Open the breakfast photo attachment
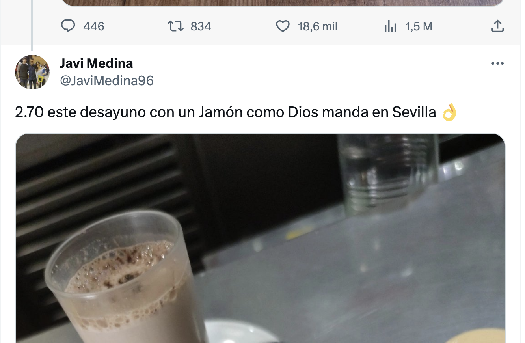This screenshot has height=343, width=525. pos(260,239)
